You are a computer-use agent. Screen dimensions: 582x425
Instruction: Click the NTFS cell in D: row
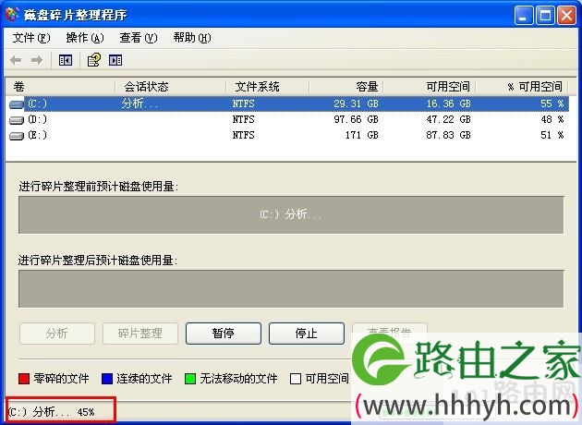[x=244, y=119]
